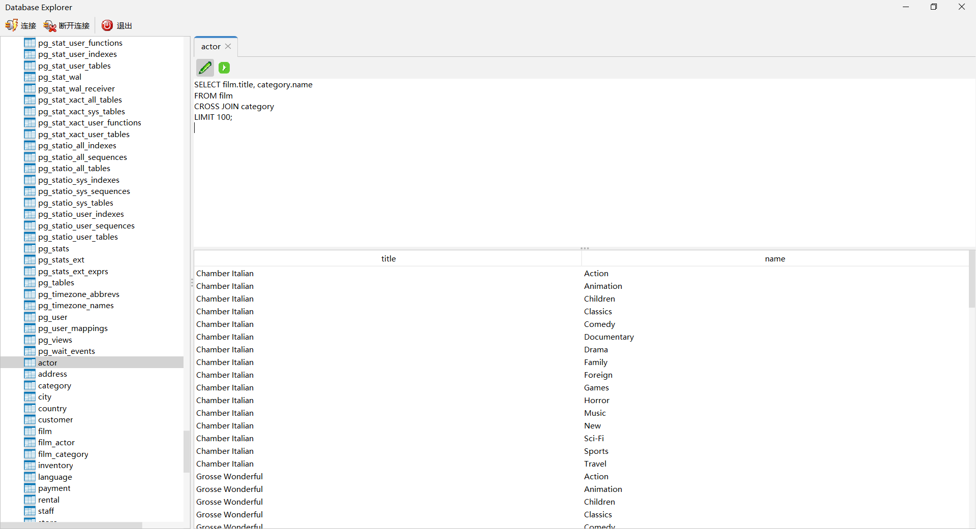The image size is (976, 529).
Task: Click the 连接 (Connect) toolbar icon
Action: click(20, 25)
